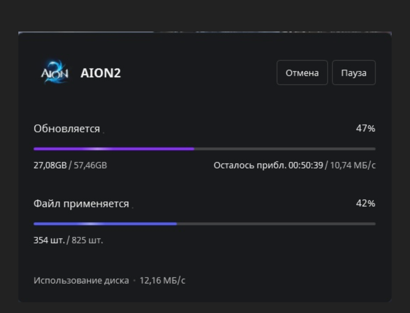Click the Обновляется status label

pos(67,129)
